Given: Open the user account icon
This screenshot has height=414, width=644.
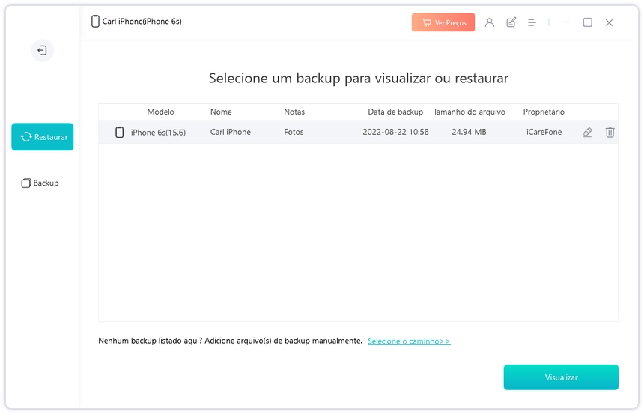Looking at the screenshot, I should click(489, 22).
